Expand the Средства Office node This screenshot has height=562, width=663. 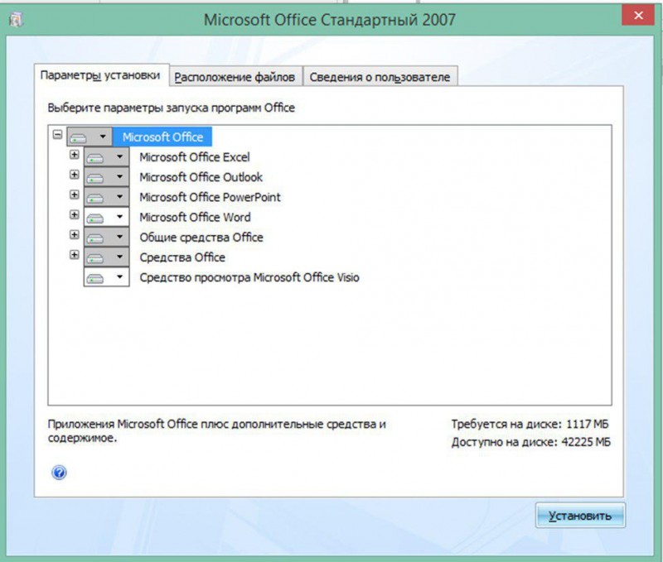[75, 255]
